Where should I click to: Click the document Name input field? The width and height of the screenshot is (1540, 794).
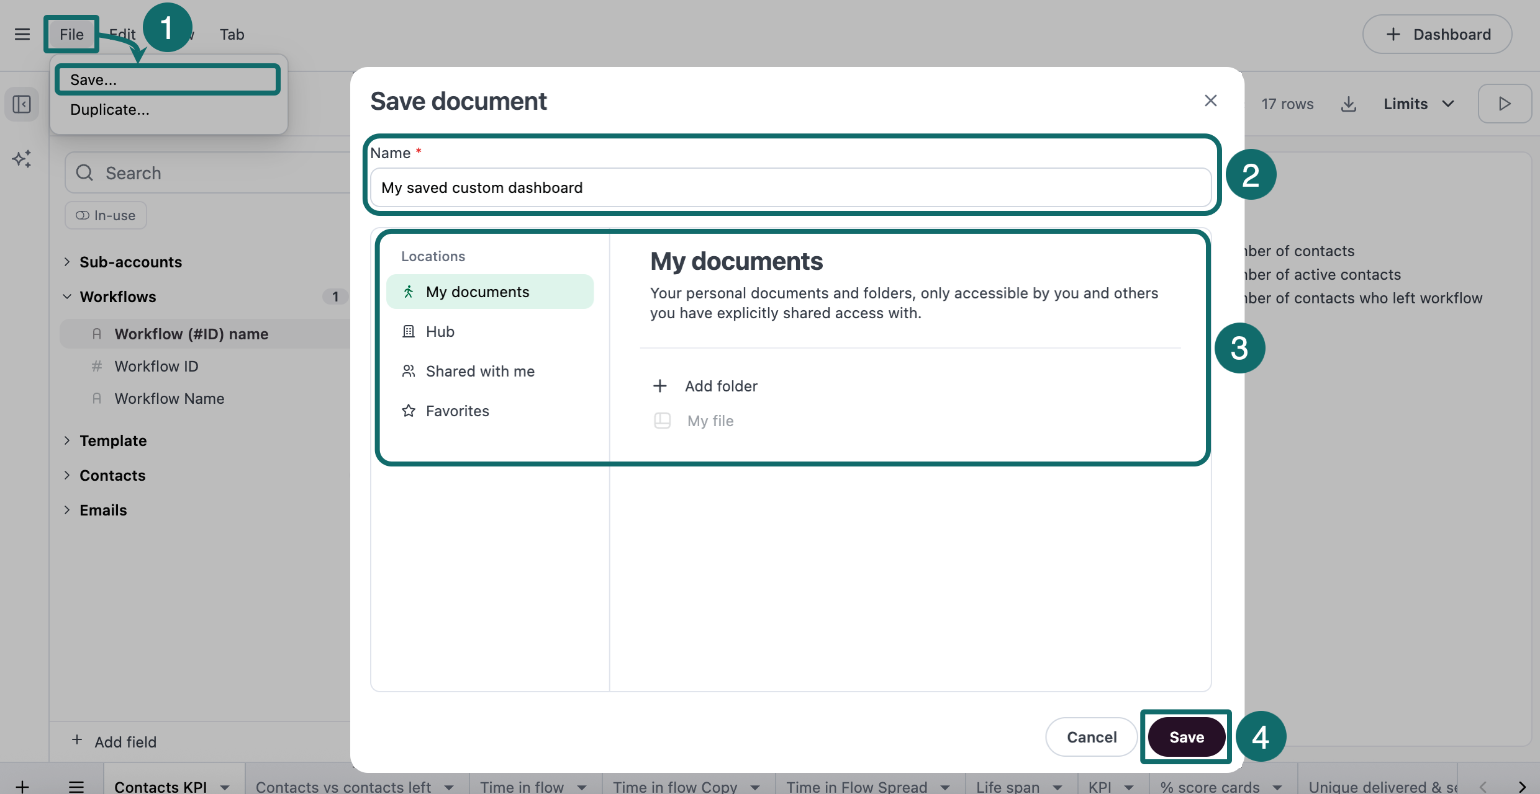pos(790,187)
